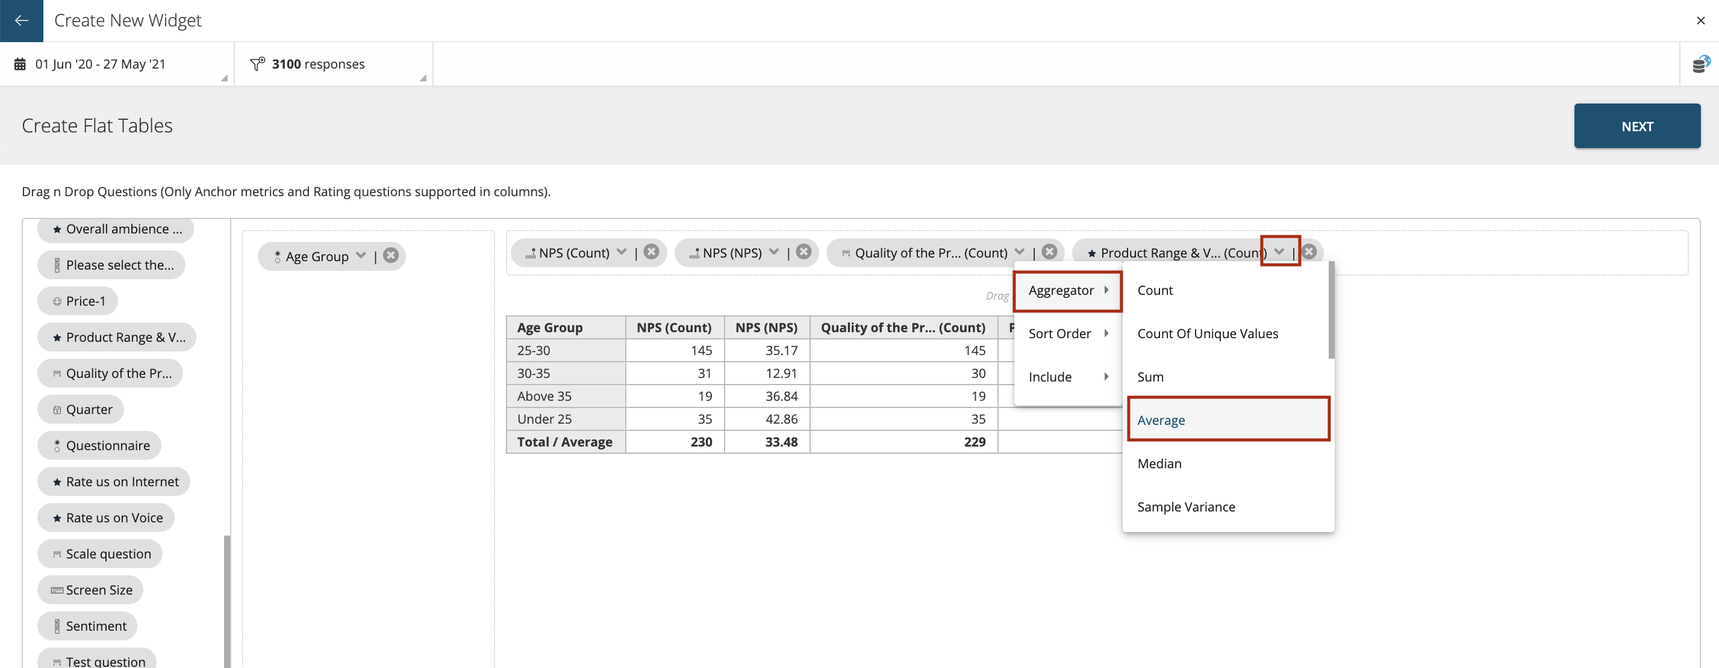Screen dimensions: 1719x668
Task: Click the calendar icon for date range
Action: coord(20,63)
